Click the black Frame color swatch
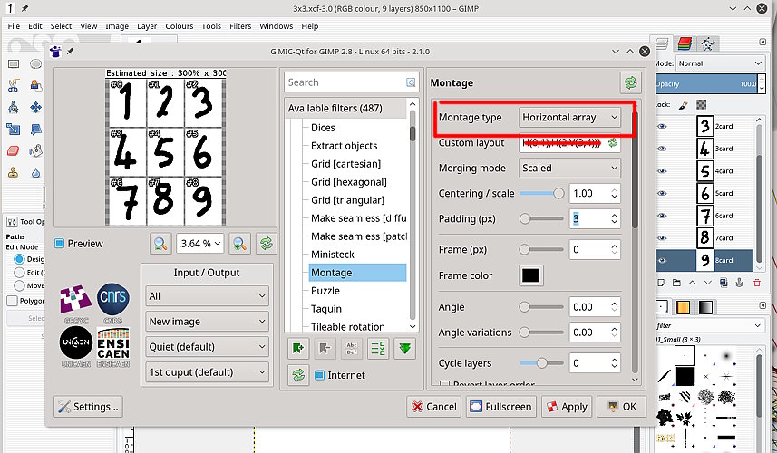Viewport: 777px width, 453px height. pos(530,275)
